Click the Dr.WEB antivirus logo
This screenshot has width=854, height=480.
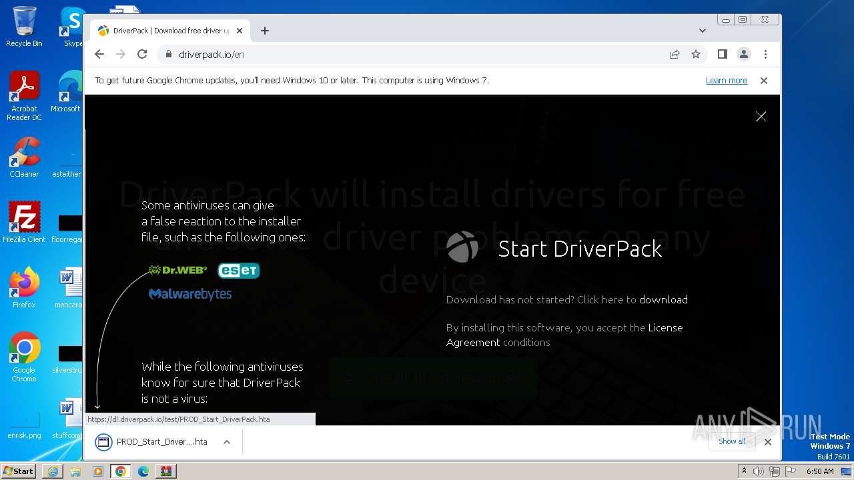[x=177, y=270]
